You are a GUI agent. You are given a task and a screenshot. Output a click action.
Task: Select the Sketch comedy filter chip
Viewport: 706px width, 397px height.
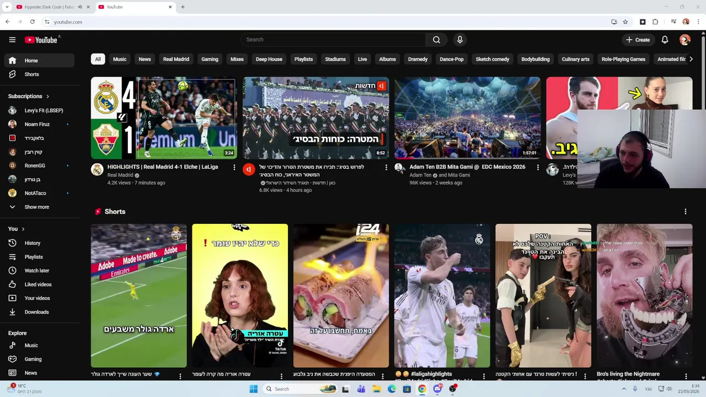click(493, 60)
